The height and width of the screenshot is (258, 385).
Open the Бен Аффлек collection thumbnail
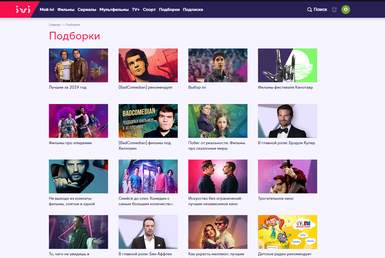148,232
